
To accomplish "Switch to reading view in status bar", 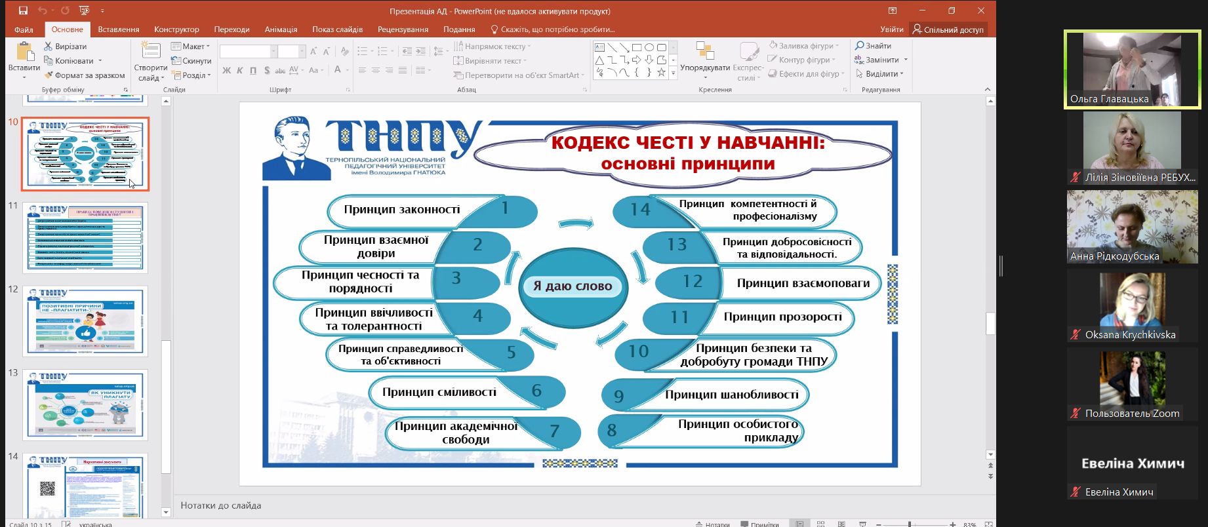I will tap(841, 524).
